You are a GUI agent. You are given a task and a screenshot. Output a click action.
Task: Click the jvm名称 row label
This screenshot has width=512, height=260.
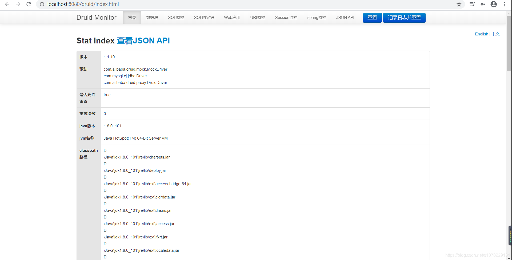pyautogui.click(x=87, y=138)
